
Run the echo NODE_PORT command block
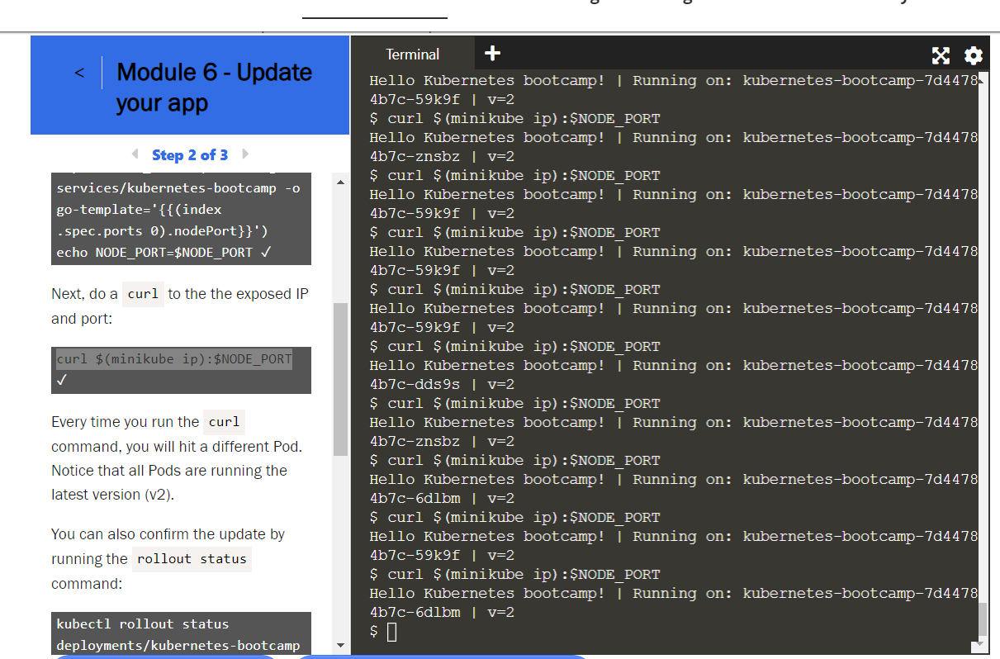pyautogui.click(x=182, y=220)
